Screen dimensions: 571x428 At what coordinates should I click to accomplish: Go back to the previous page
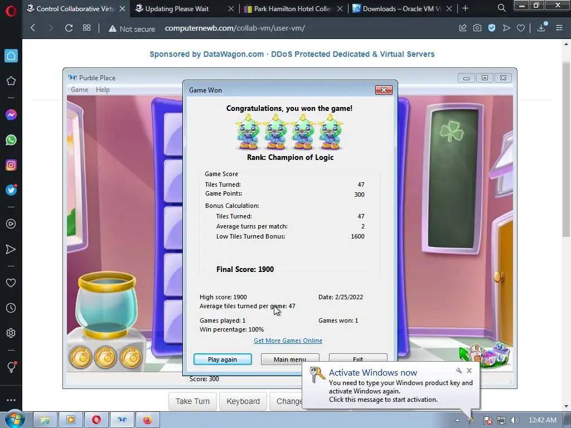tap(33, 28)
